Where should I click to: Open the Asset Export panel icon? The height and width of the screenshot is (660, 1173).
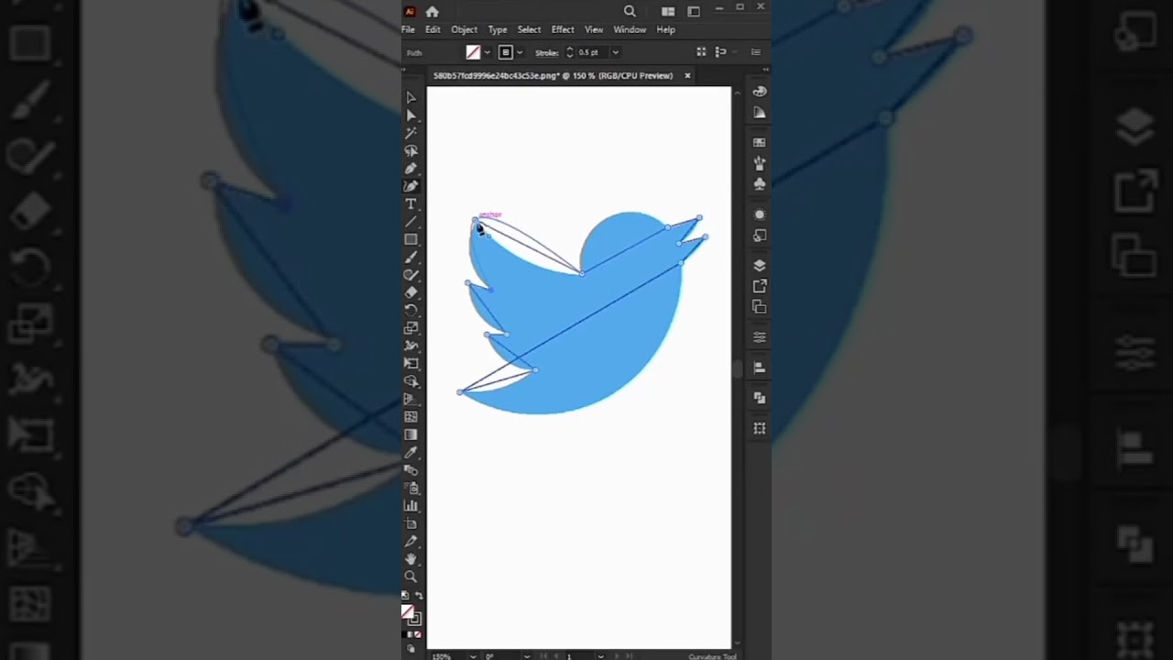point(760,286)
